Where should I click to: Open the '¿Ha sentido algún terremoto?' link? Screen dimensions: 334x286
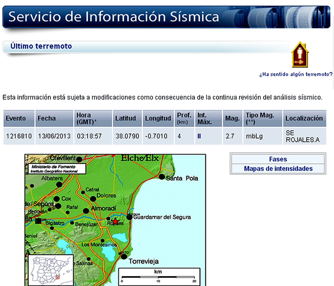click(x=296, y=74)
